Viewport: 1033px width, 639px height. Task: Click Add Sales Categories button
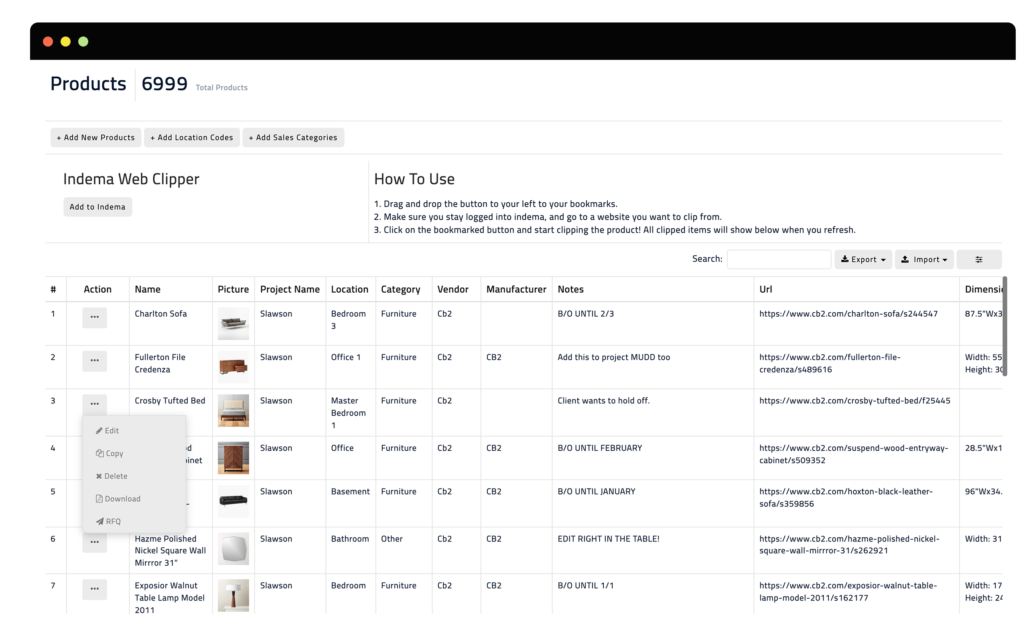coord(293,138)
